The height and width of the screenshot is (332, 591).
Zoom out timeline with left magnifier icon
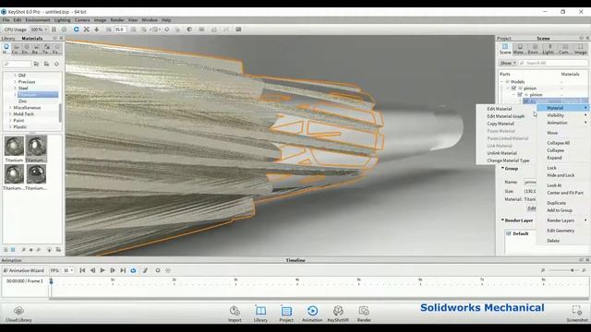point(543,270)
